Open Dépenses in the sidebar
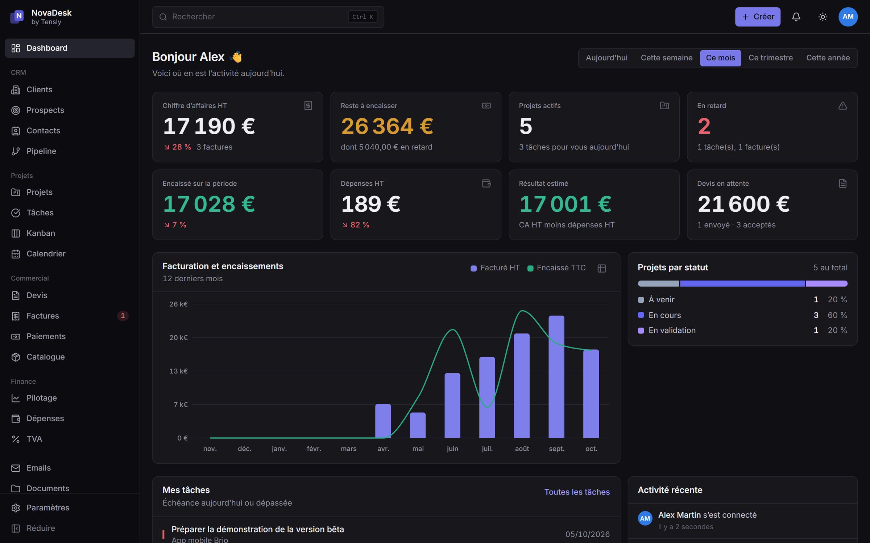Screen dimensions: 870x543 [70, 418]
